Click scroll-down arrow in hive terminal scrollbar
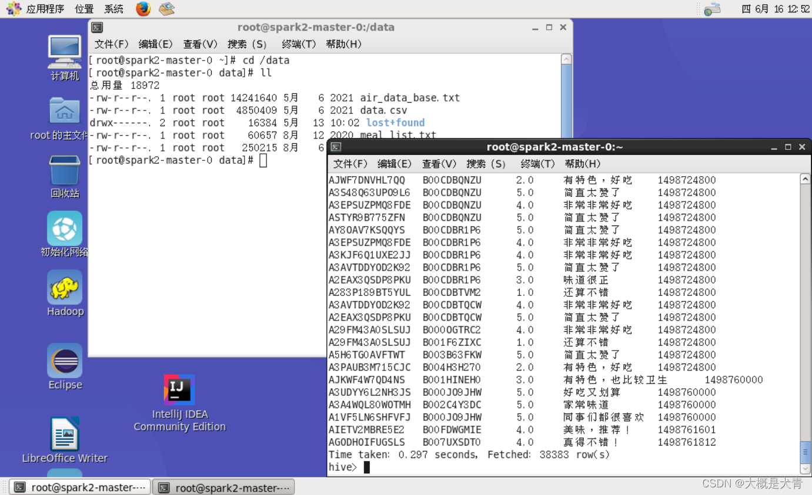The width and height of the screenshot is (812, 495). coord(806,469)
